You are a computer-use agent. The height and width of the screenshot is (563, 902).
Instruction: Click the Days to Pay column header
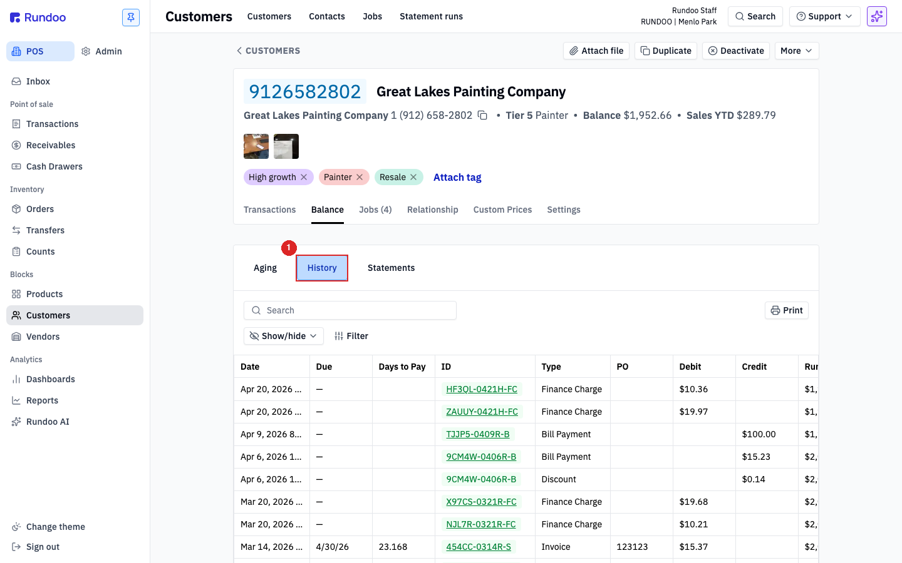pyautogui.click(x=402, y=367)
